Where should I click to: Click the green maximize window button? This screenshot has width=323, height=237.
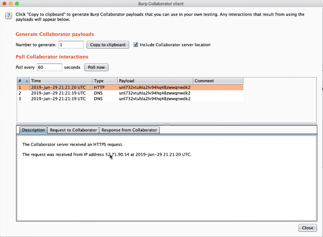(17, 4)
